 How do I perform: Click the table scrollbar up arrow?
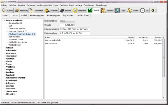point(164,37)
